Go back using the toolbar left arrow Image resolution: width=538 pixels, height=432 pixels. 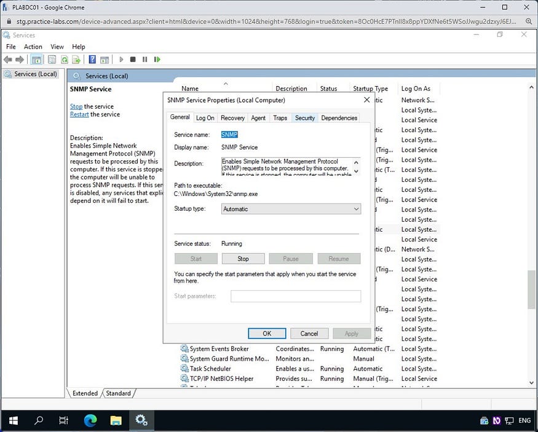[8, 60]
